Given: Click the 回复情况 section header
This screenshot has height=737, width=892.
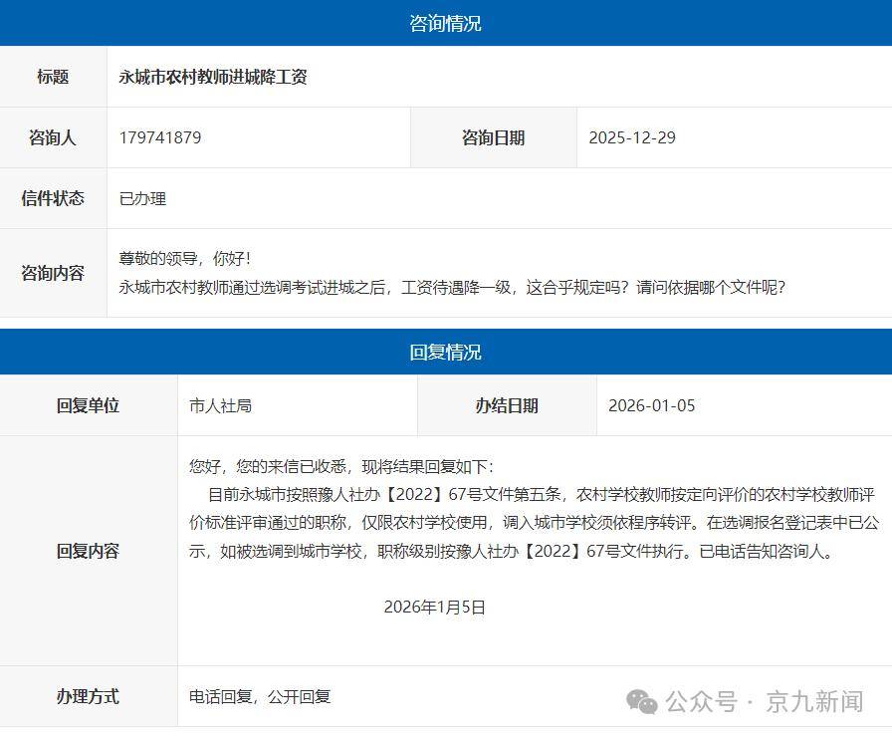Looking at the screenshot, I should pos(445,353).
